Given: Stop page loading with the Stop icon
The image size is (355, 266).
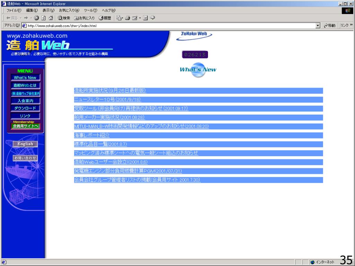Looking at the screenshot, I should pyautogui.click(x=36, y=18).
